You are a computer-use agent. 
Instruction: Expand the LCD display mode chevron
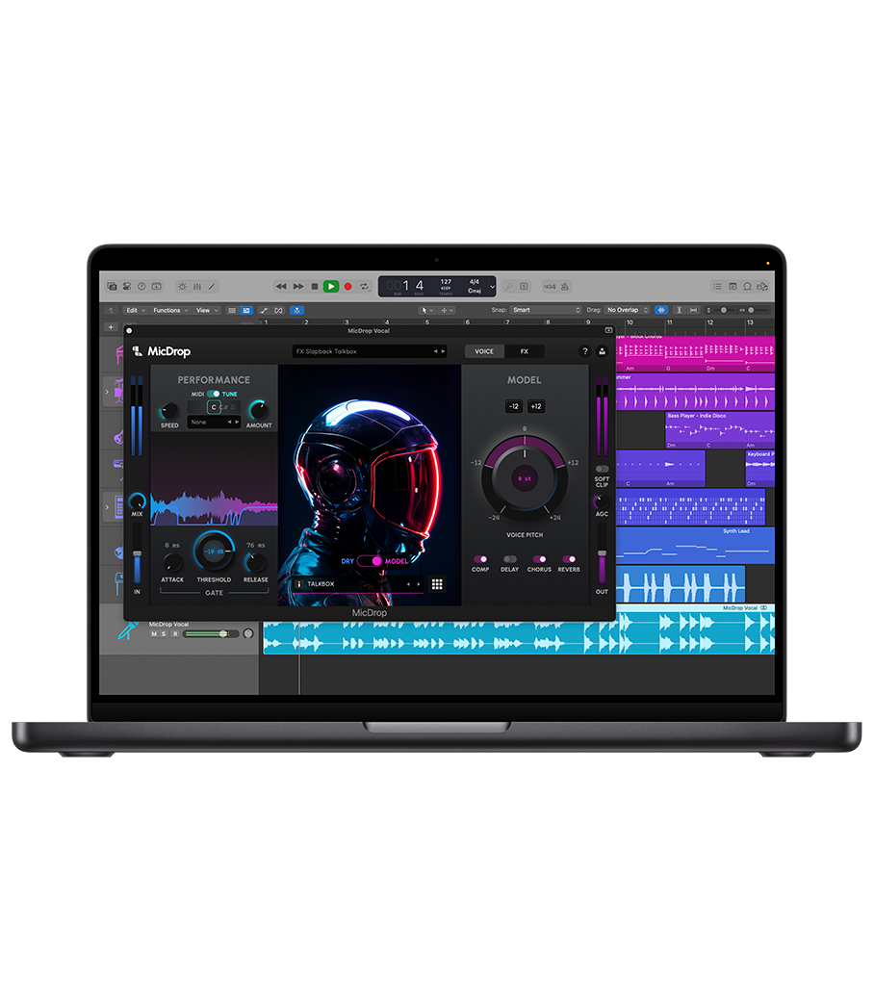pyautogui.click(x=492, y=287)
